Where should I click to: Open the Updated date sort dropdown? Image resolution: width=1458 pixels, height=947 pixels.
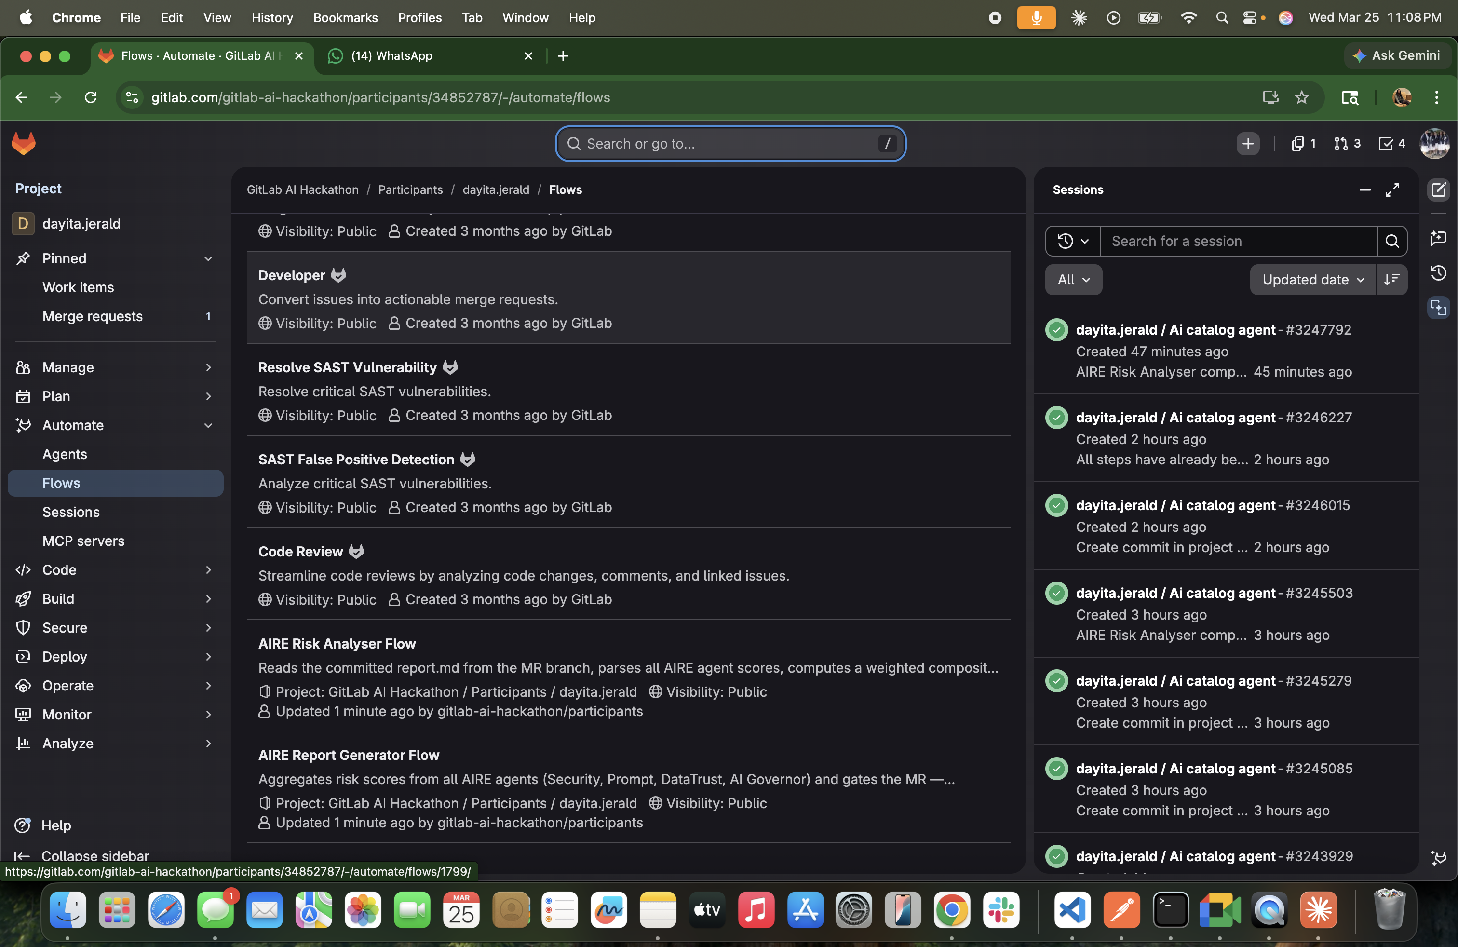(x=1312, y=280)
